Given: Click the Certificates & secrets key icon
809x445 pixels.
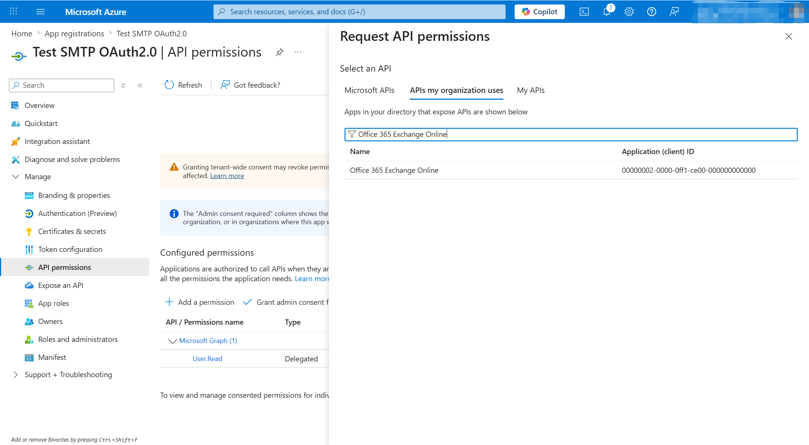Looking at the screenshot, I should [x=29, y=231].
